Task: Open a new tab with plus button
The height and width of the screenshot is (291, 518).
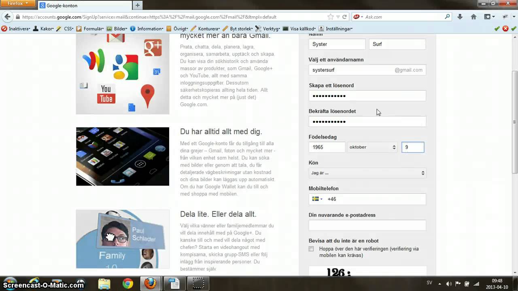Action: pos(138,5)
